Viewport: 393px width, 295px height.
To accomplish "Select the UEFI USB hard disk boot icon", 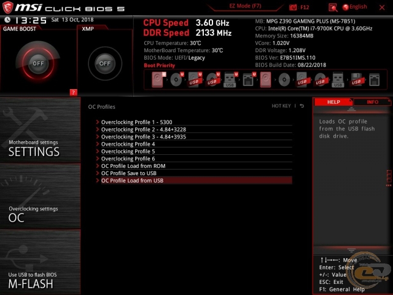I will 195,79.
